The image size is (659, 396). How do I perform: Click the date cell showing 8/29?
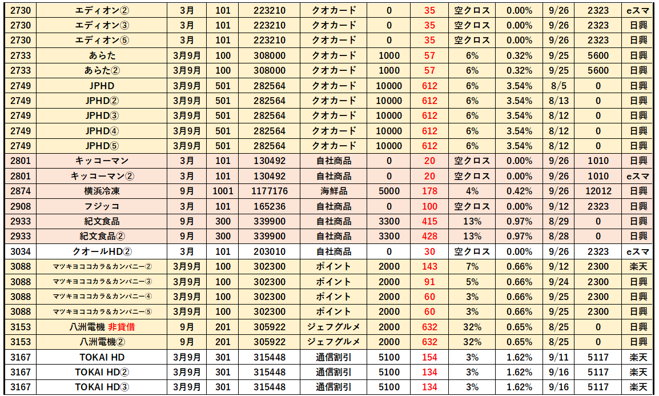[559, 221]
